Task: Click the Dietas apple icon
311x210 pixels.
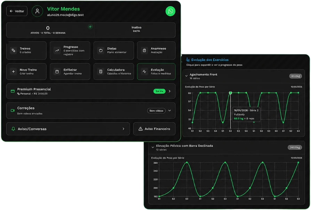Action: [x=101, y=50]
